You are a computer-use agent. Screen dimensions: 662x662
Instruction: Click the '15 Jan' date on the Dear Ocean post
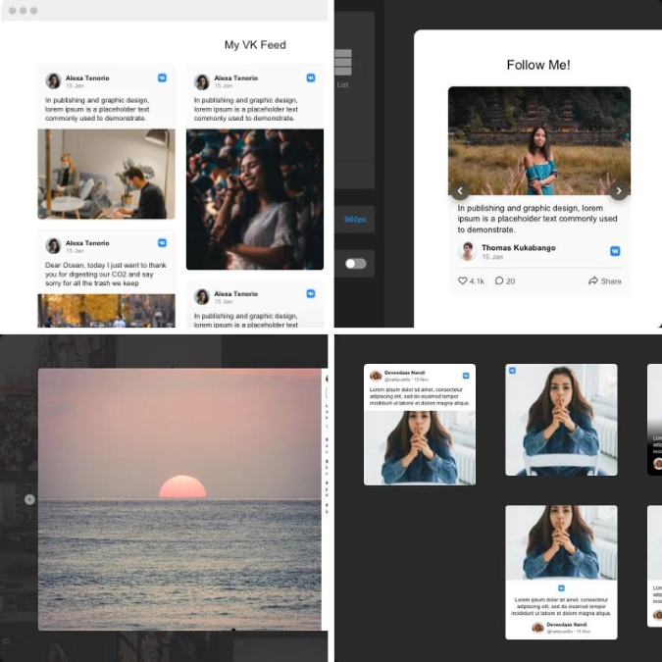(x=75, y=251)
